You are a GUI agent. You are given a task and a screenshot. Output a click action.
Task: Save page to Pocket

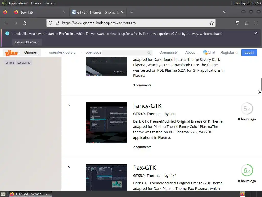(237, 23)
